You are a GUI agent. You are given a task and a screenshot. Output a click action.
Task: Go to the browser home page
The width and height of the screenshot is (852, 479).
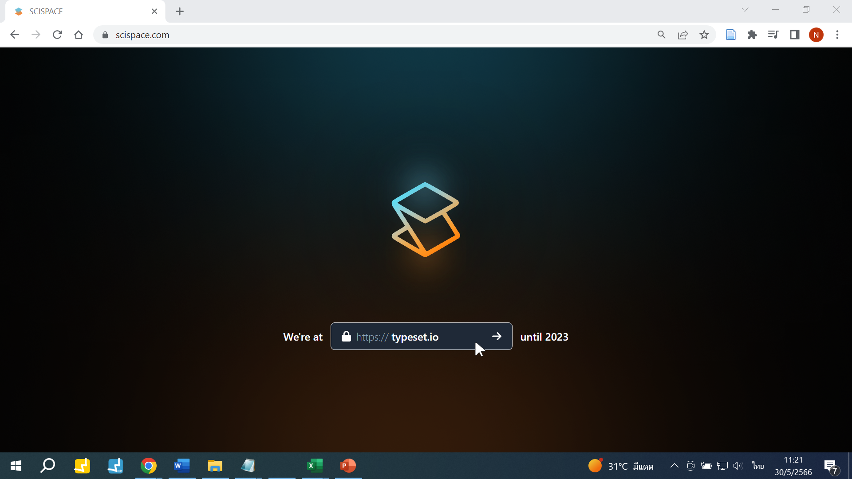click(x=79, y=35)
